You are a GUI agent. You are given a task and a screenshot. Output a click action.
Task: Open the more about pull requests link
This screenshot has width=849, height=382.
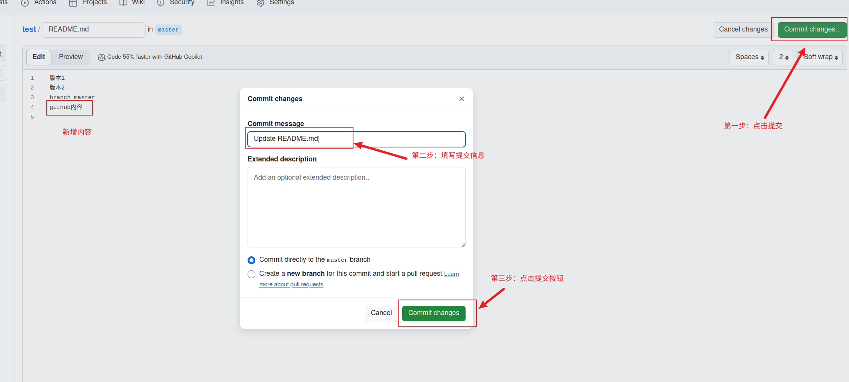291,284
